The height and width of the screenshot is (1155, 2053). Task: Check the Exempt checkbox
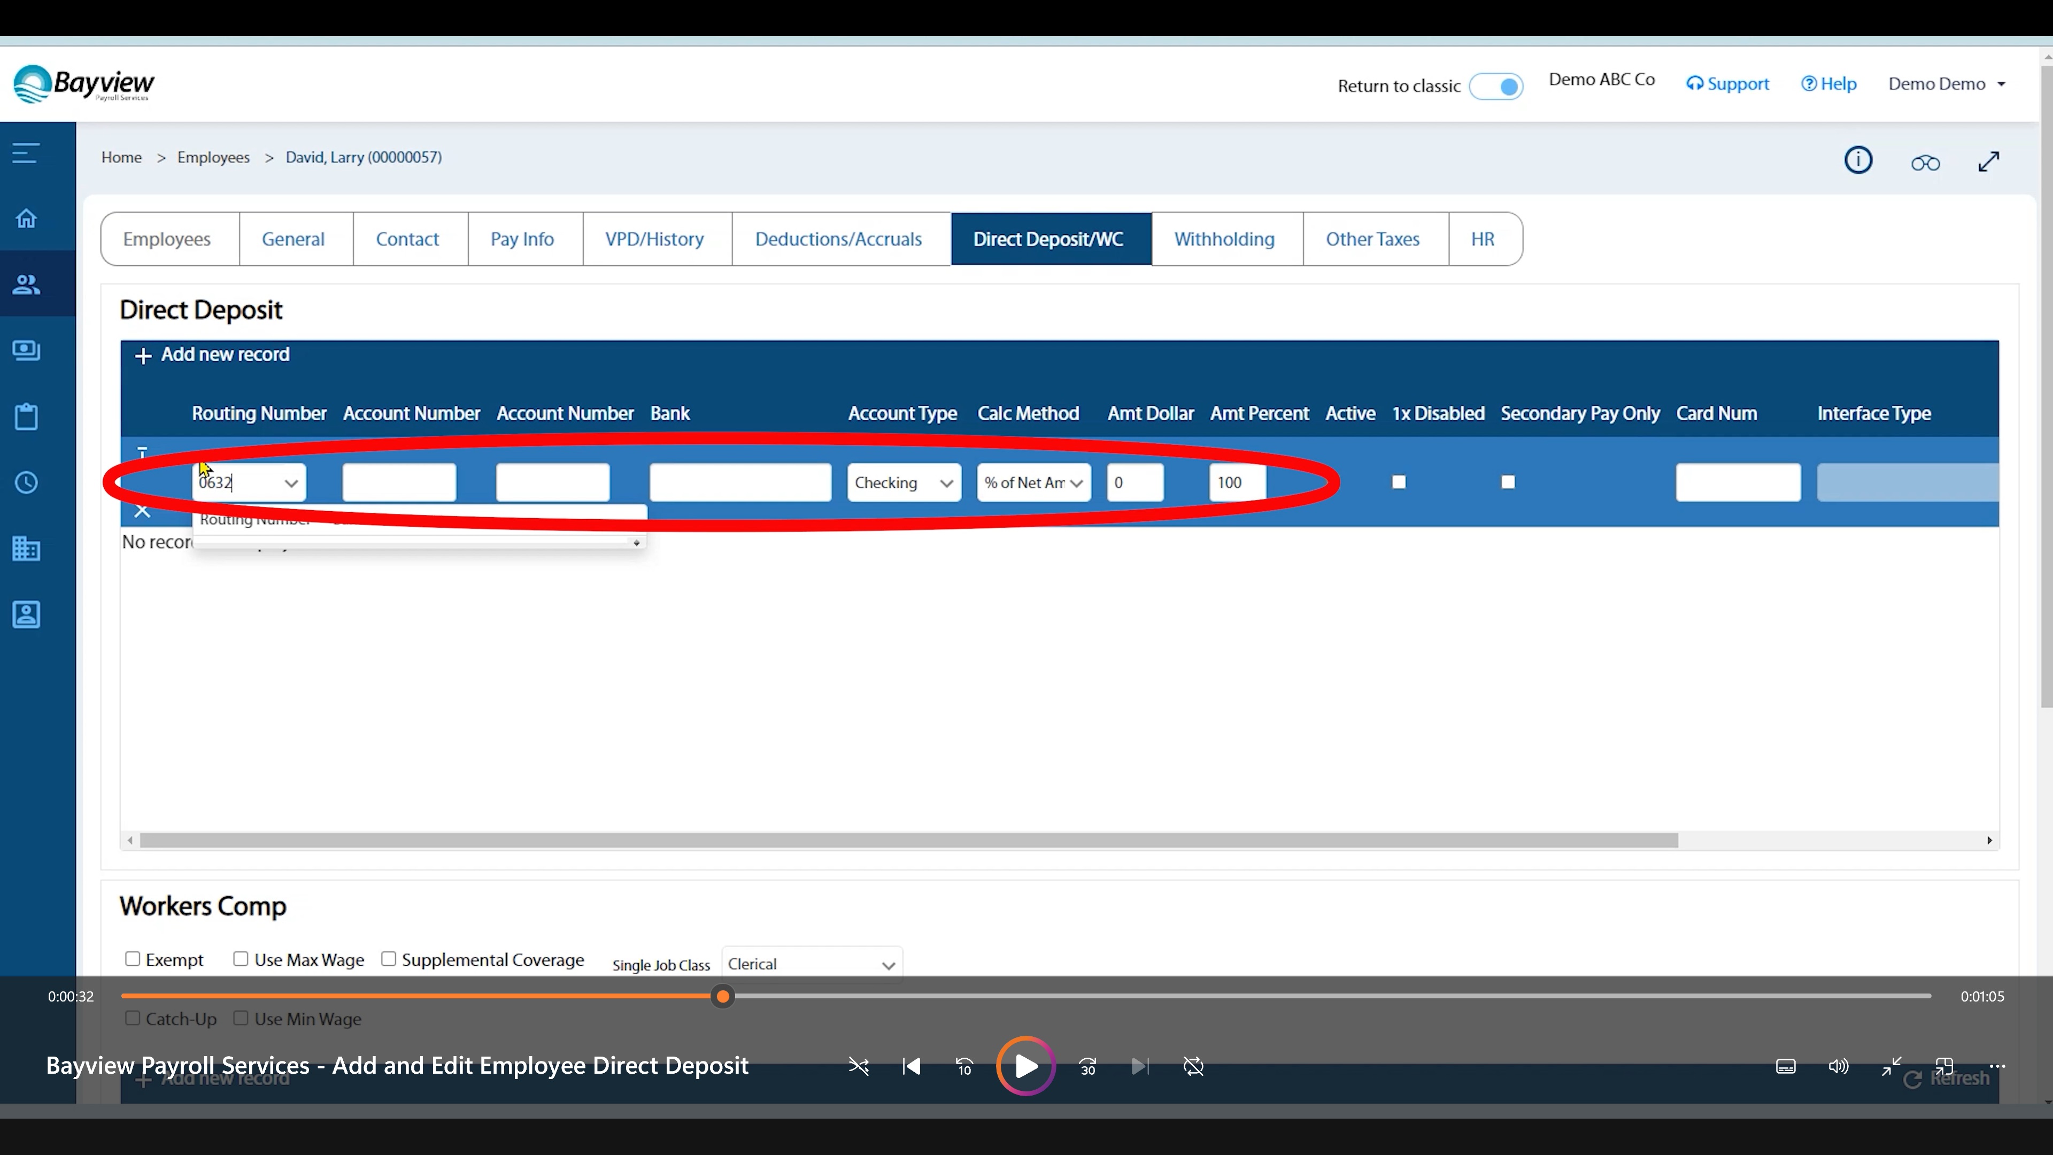point(133,959)
